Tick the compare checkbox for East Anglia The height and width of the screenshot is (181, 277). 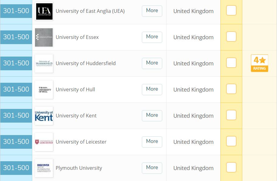[x=231, y=10]
